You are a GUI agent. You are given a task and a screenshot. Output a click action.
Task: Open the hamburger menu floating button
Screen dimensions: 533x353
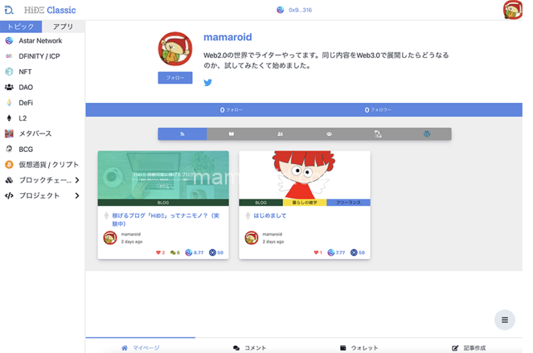(505, 320)
